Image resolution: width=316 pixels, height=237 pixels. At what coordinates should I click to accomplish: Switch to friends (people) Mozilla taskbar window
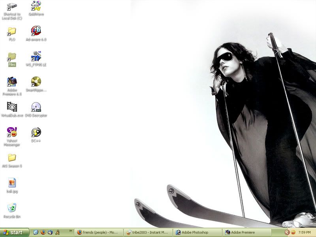99,233
